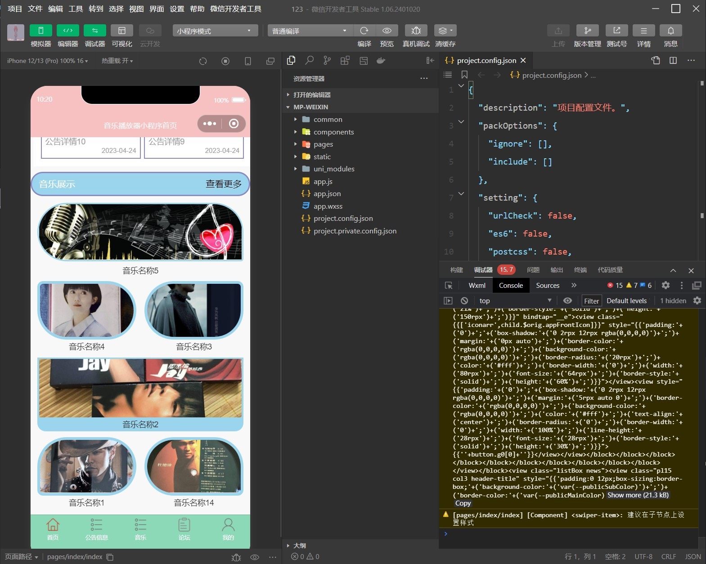Click split editor icon
Image resolution: width=706 pixels, height=564 pixels.
(x=673, y=61)
